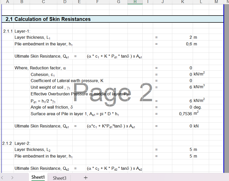Viewport: 229px width, 181px height.
Task: Click the '2 m' layer thickness value cell
Action: pyautogui.click(x=183, y=37)
